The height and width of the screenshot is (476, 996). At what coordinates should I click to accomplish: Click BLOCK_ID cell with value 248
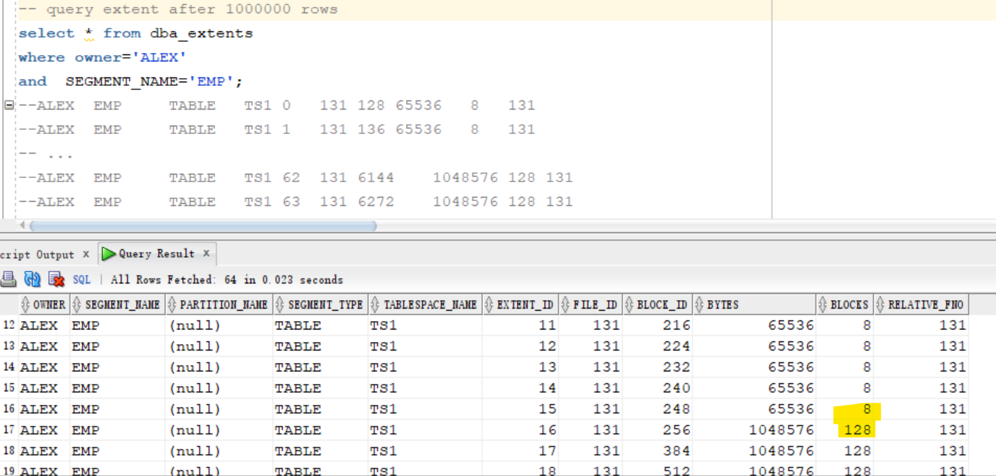click(x=658, y=409)
